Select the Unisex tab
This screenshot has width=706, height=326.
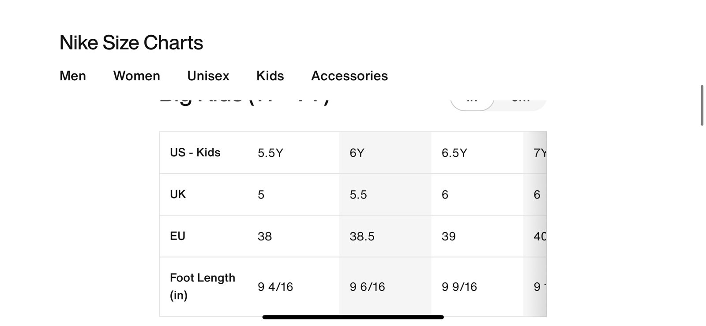click(x=208, y=76)
